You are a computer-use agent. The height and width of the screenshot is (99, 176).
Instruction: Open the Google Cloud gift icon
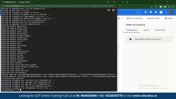pyautogui.click(x=145, y=12)
